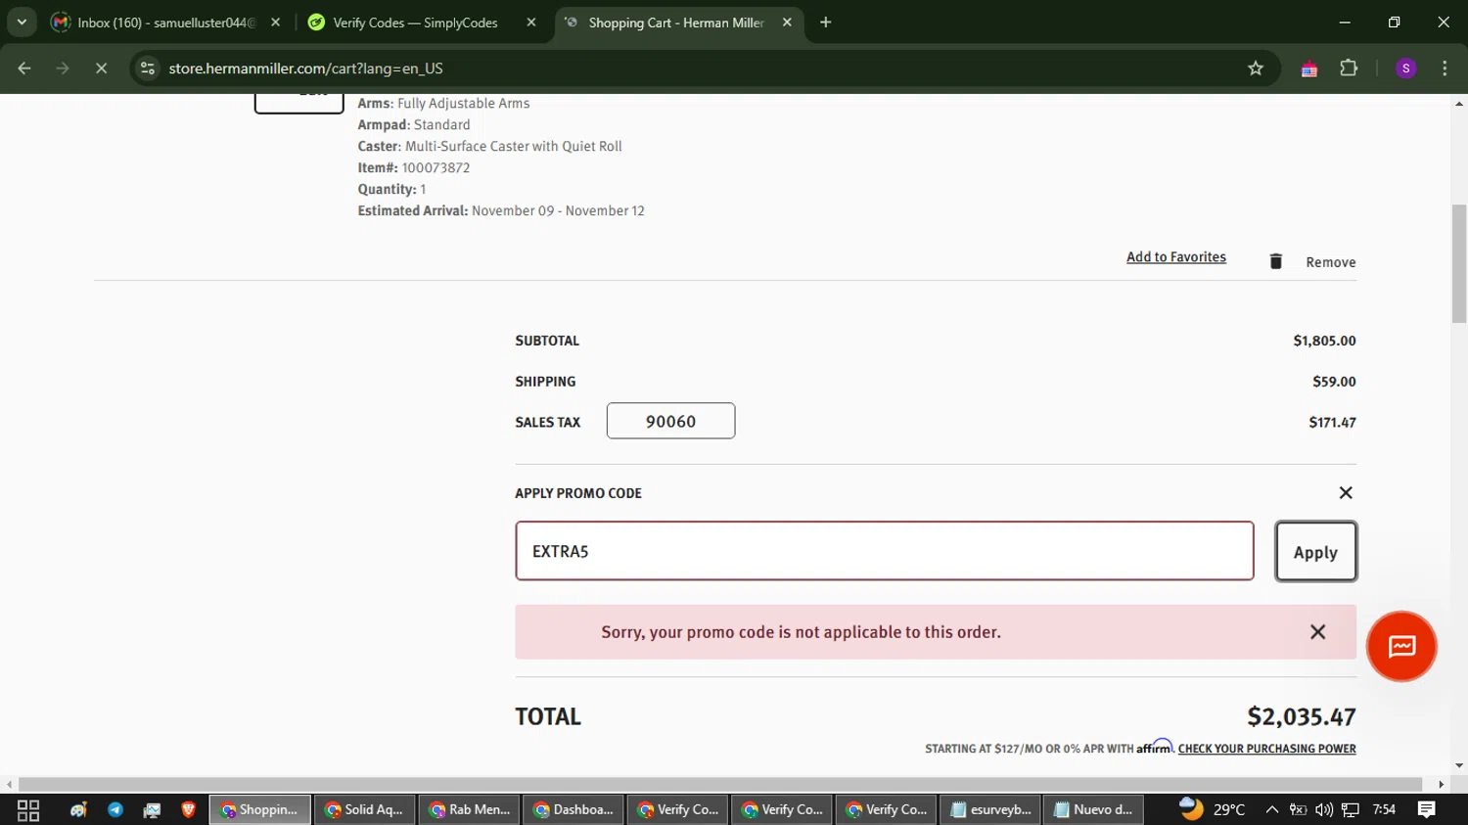Click the $171.47 sales tax amount
1468x825 pixels.
pos(1332,422)
